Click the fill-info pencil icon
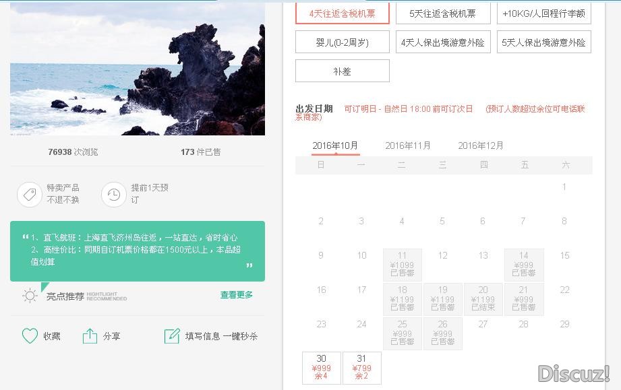The height and width of the screenshot is (390, 621). click(x=172, y=336)
